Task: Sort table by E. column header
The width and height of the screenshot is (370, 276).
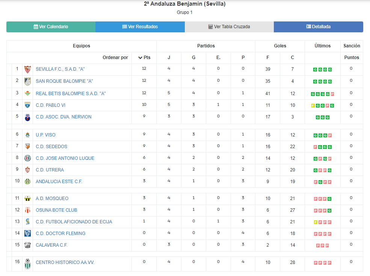Action: point(218,58)
